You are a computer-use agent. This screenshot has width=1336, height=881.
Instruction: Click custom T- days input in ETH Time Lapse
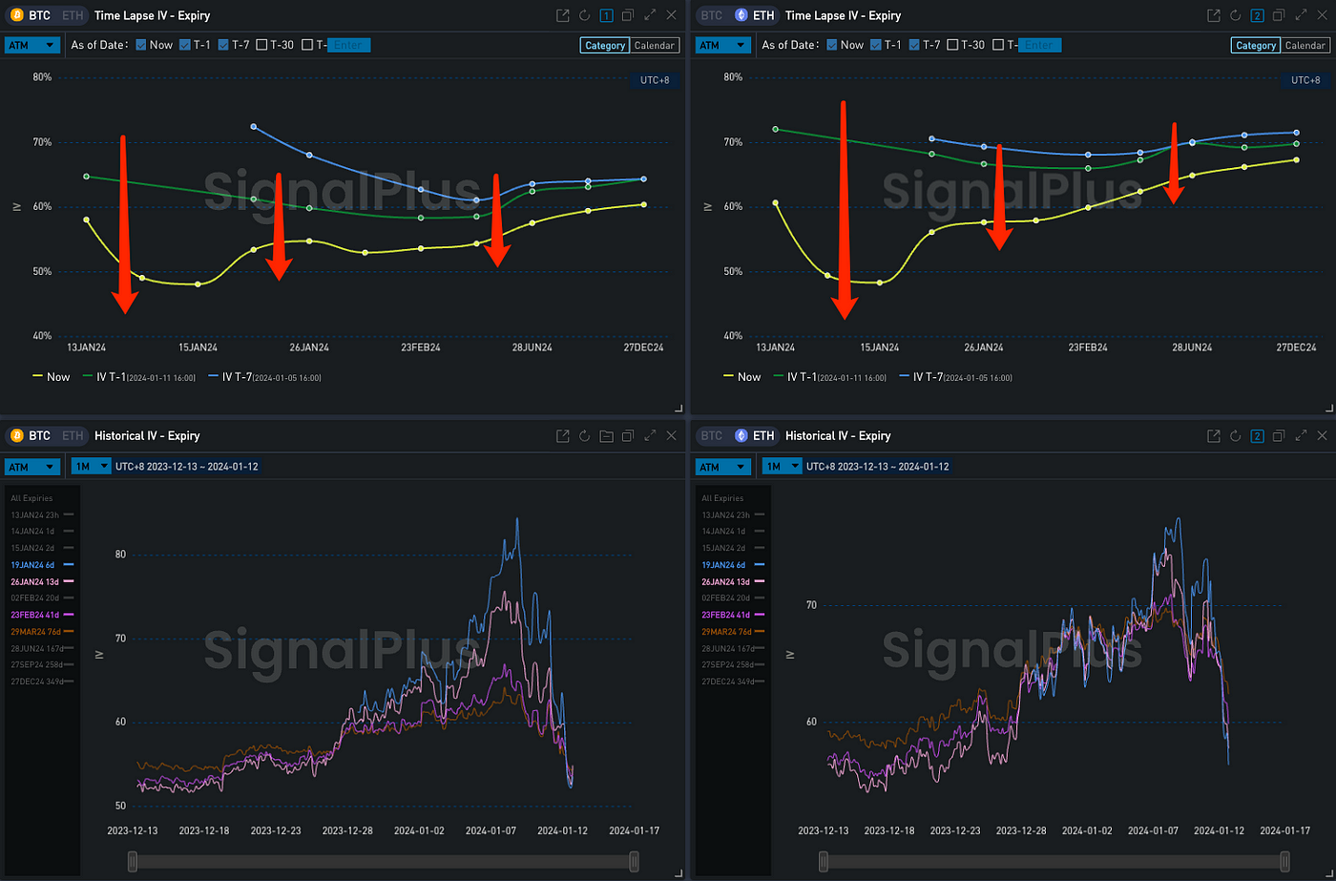point(1039,45)
